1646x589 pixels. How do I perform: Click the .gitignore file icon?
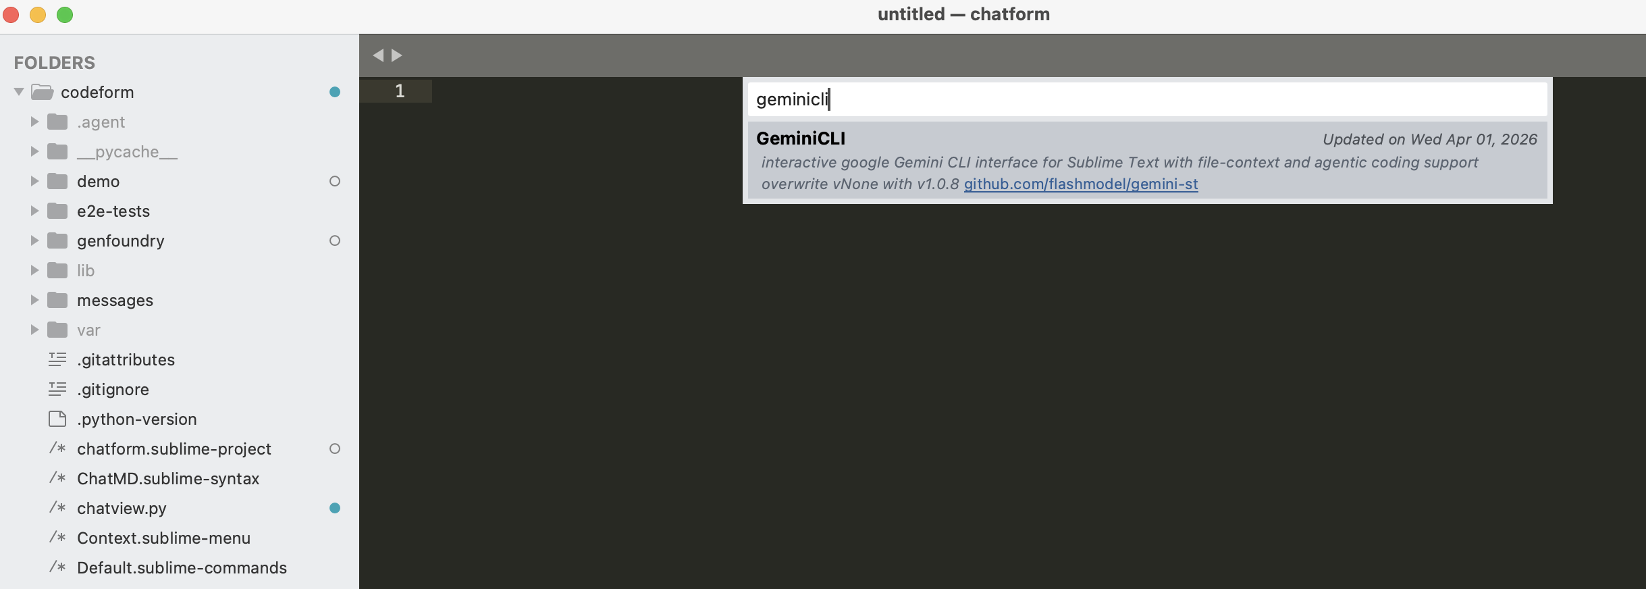tap(57, 389)
